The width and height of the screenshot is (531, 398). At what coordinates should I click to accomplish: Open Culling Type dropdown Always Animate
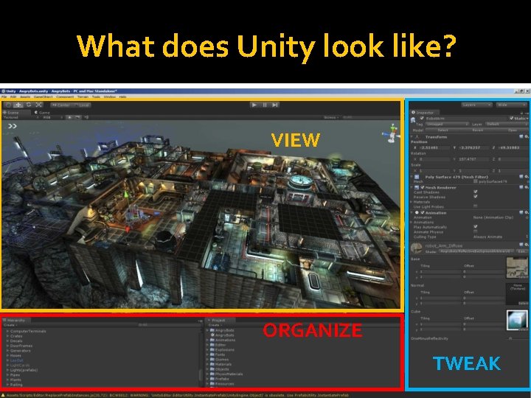[x=501, y=237]
